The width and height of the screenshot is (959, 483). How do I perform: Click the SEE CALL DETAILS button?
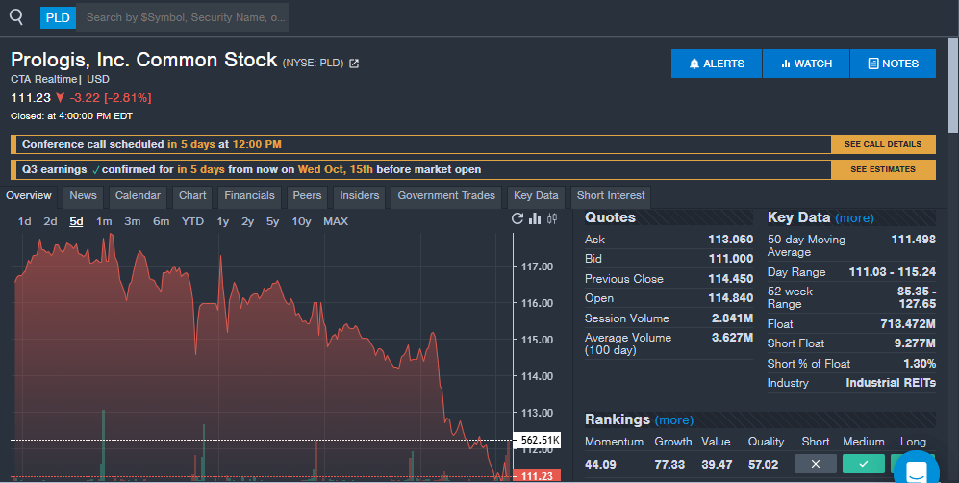pyautogui.click(x=882, y=144)
